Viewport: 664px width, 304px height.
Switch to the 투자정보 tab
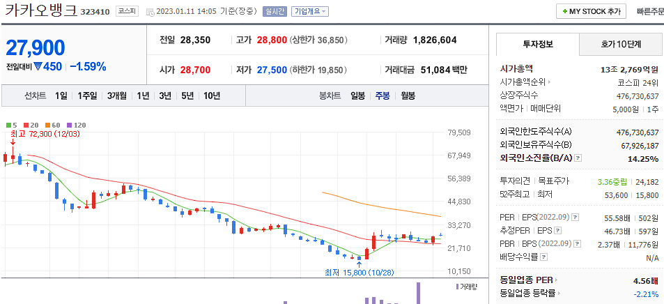tap(538, 44)
